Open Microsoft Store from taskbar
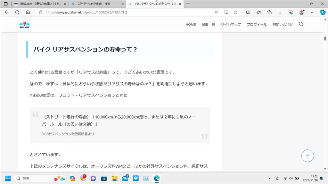 click(x=104, y=178)
